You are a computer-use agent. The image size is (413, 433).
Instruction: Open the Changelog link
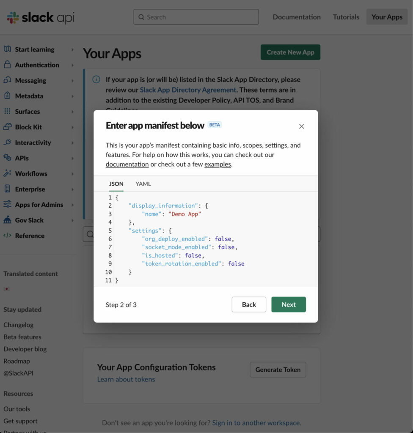(x=19, y=325)
